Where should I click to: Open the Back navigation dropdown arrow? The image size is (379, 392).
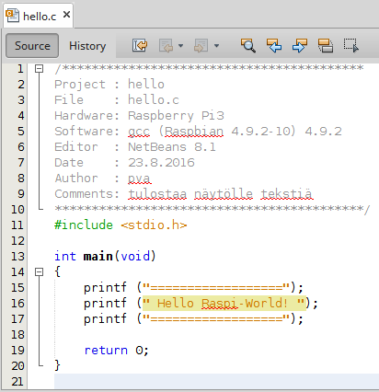coord(180,46)
